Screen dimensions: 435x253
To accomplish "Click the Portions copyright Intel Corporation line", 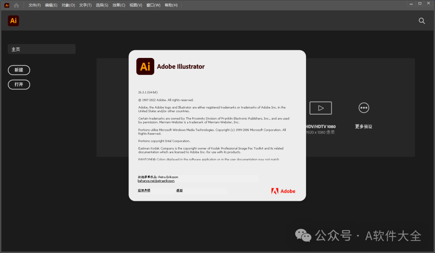I will [164, 141].
